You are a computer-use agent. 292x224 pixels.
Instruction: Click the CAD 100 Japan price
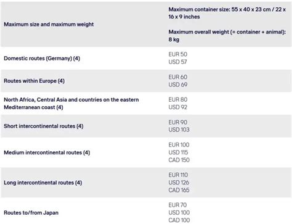point(179,220)
